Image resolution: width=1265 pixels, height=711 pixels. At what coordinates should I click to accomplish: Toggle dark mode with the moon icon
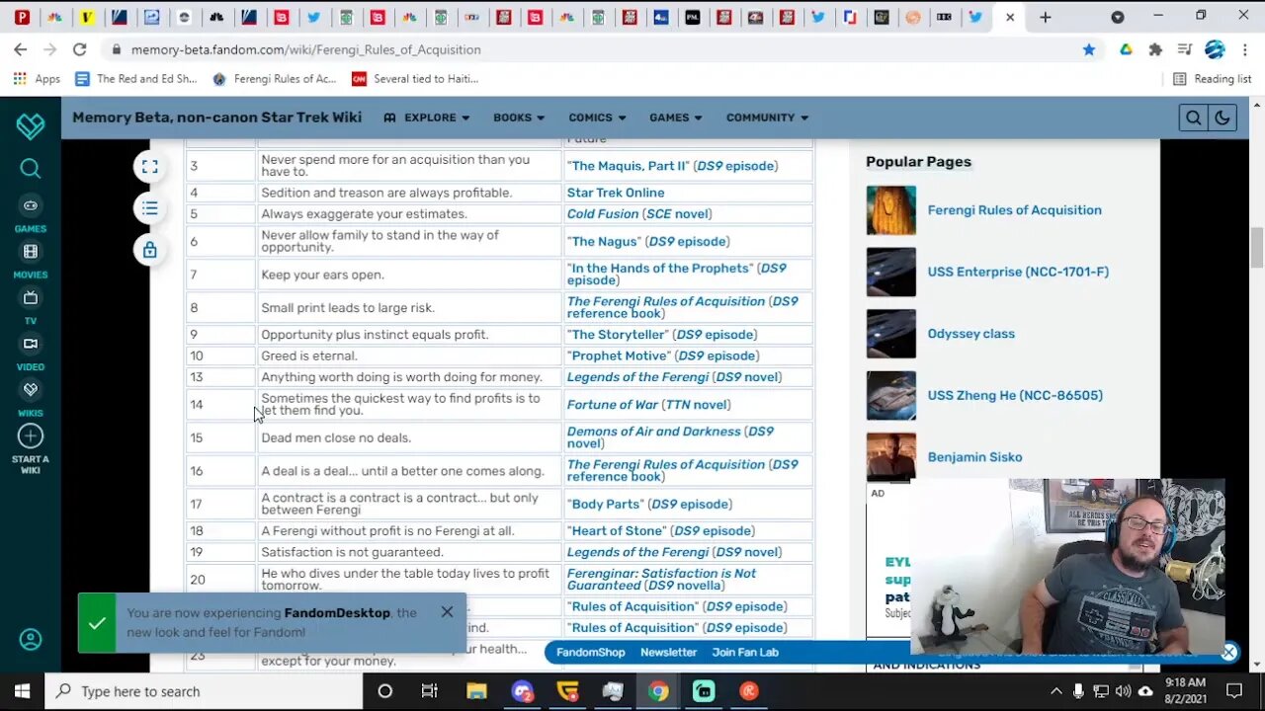pos(1223,118)
